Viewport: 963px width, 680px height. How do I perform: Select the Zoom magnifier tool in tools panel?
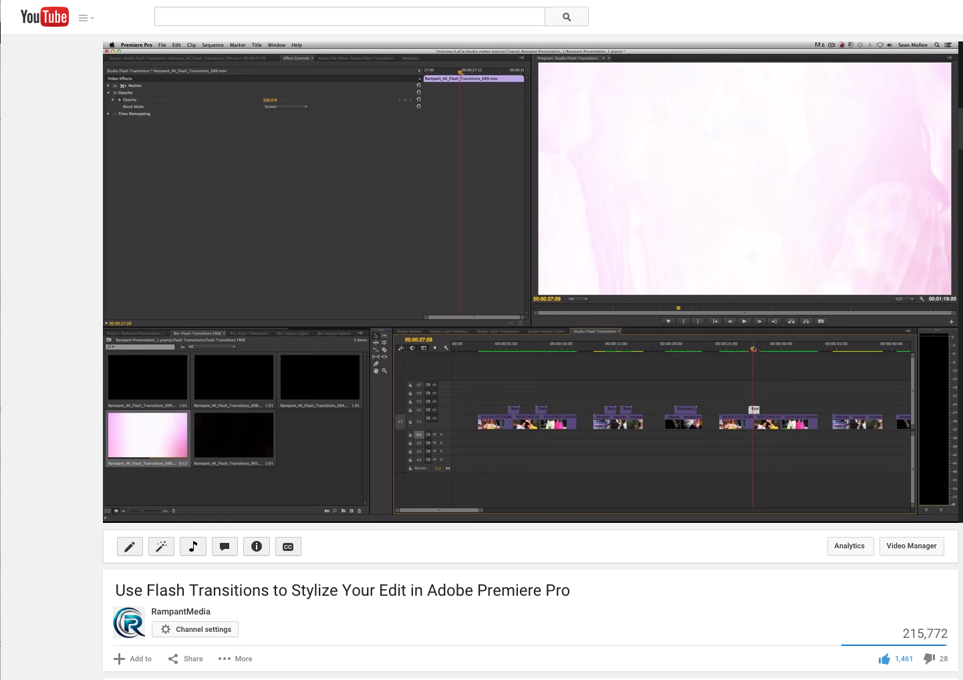point(384,370)
